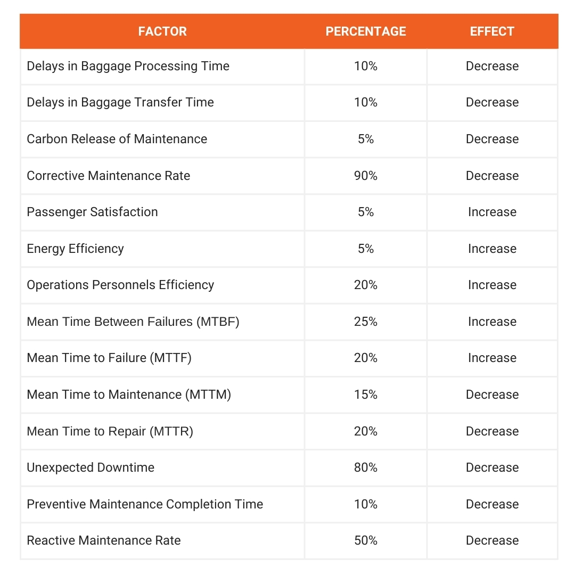The image size is (575, 575).
Task: Click the FACTOR column header
Action: pyautogui.click(x=162, y=31)
